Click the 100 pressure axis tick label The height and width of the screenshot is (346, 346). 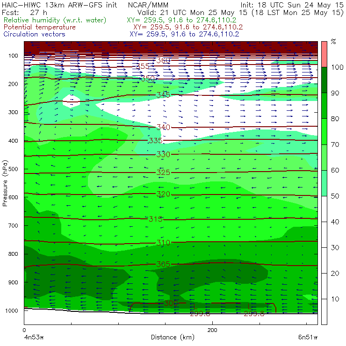click(x=13, y=56)
